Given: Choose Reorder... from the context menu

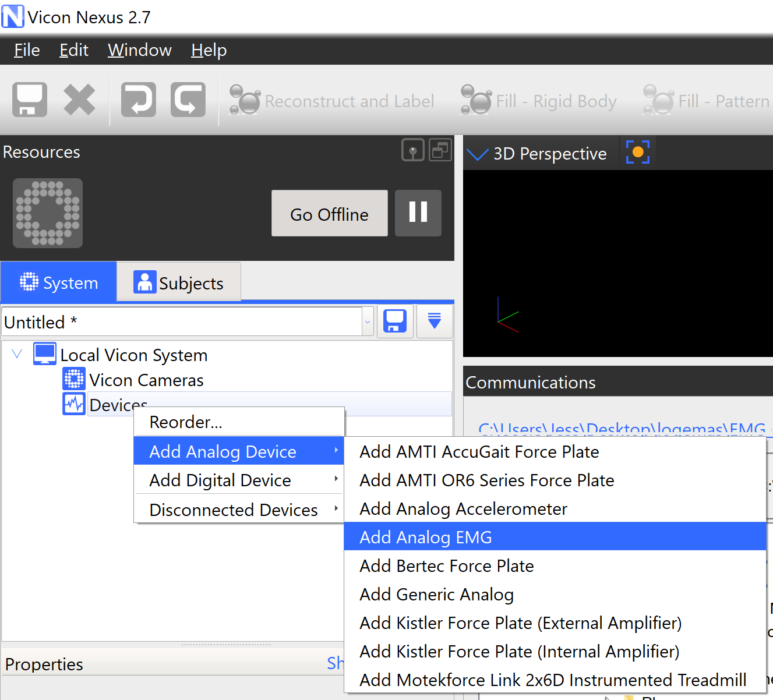Looking at the screenshot, I should pyautogui.click(x=239, y=422).
